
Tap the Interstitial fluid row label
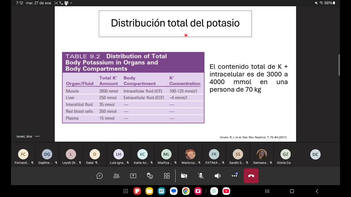coord(79,105)
